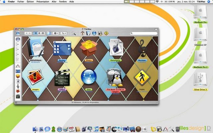
Task: Go back with the toolbar back arrow
Action: coord(26,33)
